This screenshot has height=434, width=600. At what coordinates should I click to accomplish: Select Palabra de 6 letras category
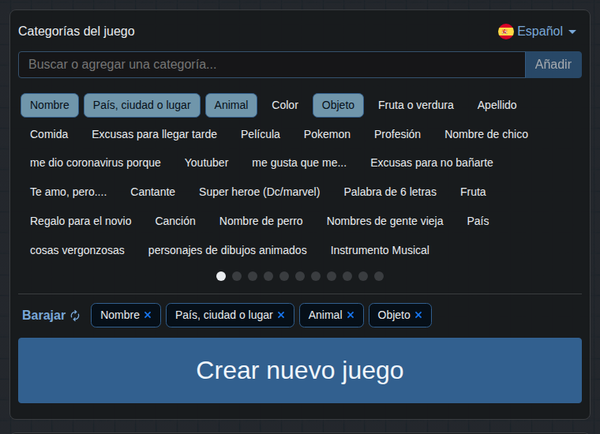click(x=390, y=192)
